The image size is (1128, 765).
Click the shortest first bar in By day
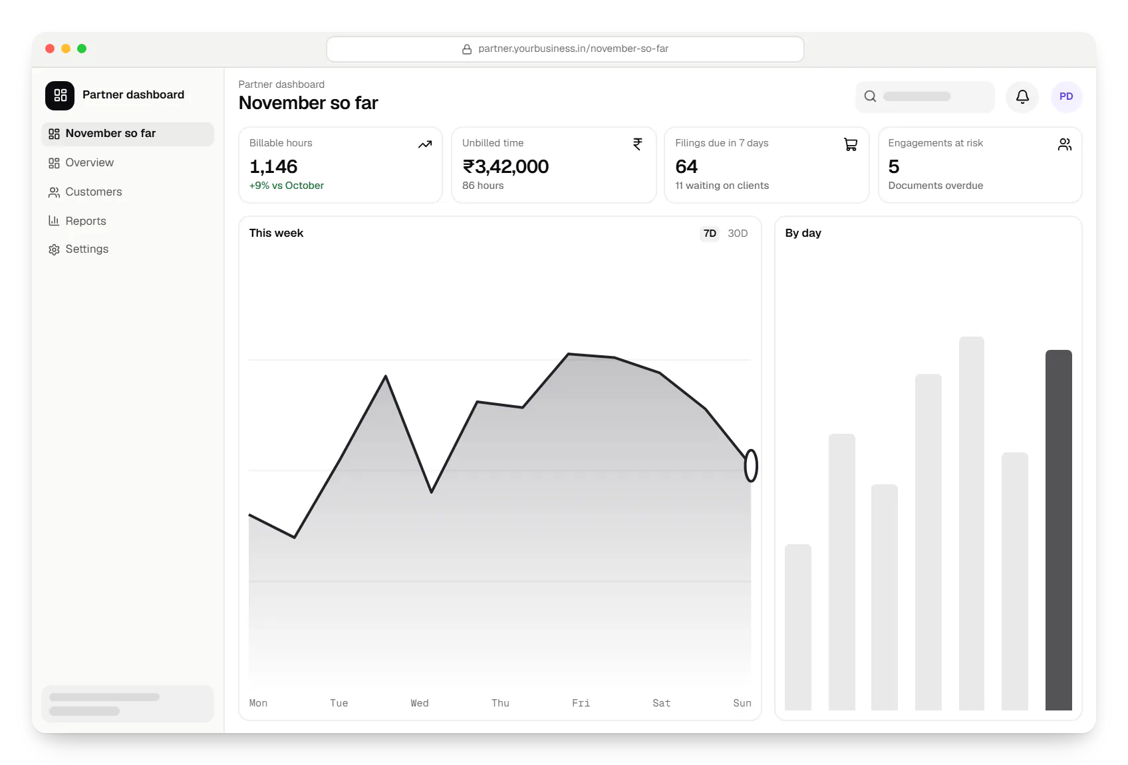point(798,627)
